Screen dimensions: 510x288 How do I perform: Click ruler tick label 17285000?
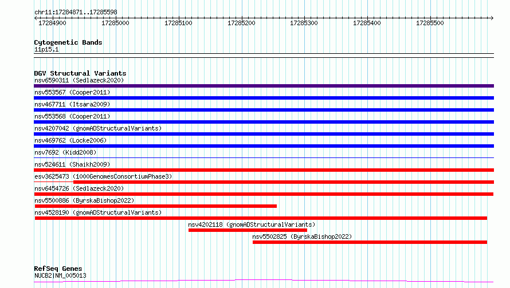[x=115, y=23]
